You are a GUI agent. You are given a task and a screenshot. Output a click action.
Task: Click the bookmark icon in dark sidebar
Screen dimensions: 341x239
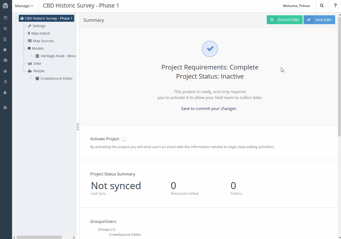[x=5, y=50]
